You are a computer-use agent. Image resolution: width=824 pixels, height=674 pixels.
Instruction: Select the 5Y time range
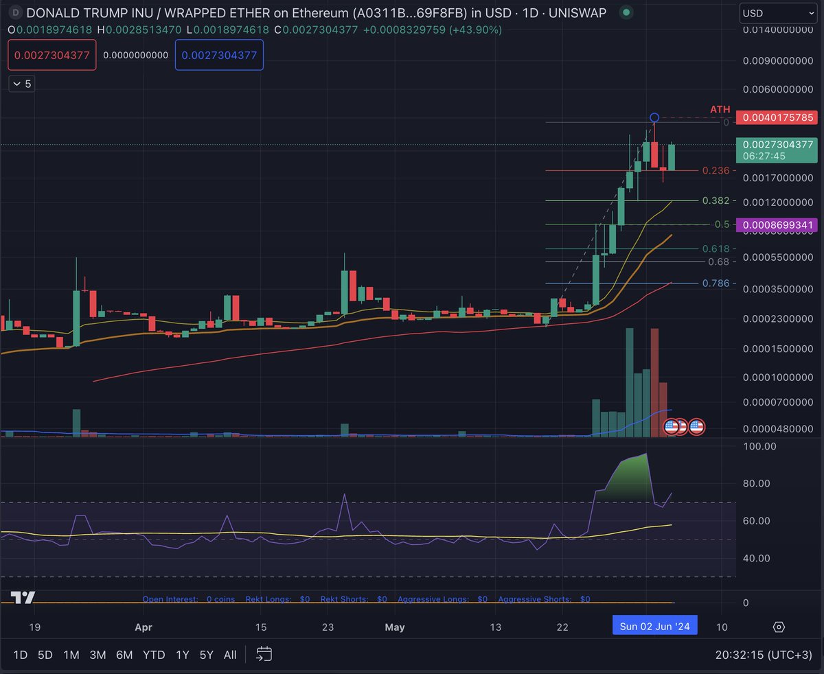(x=206, y=655)
